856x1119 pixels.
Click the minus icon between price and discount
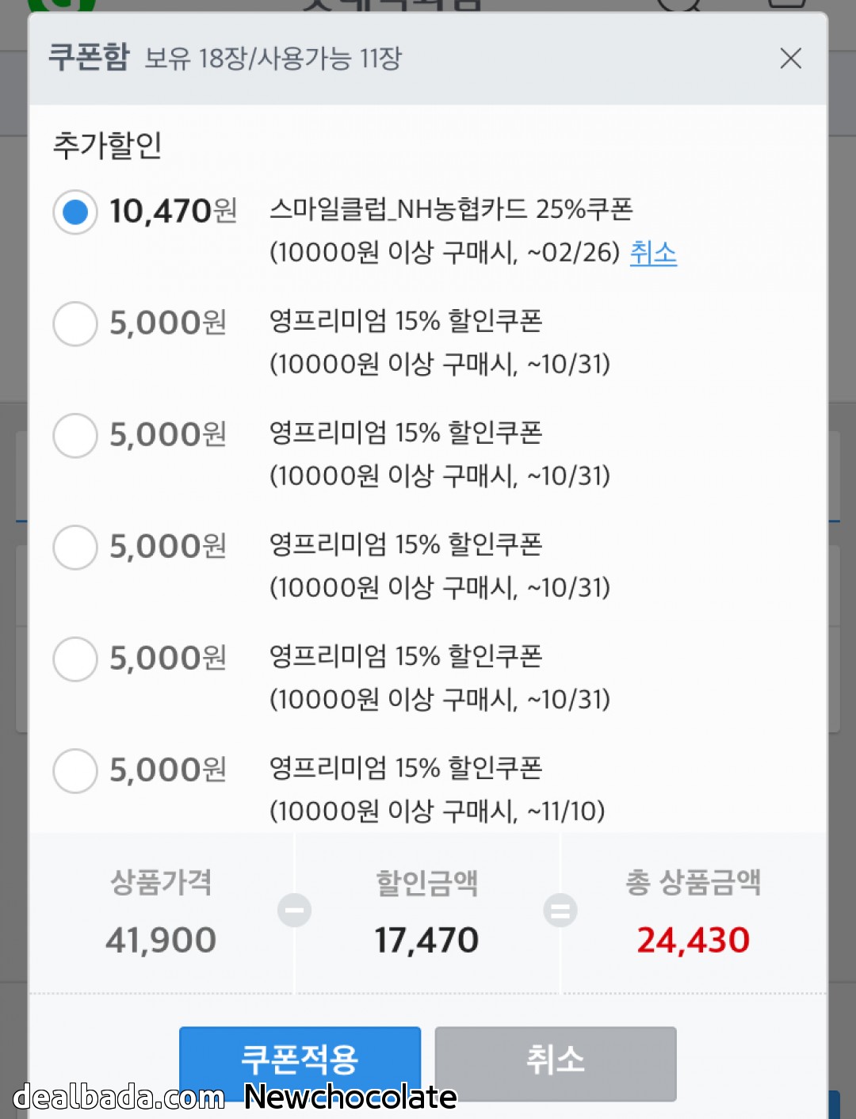point(294,910)
